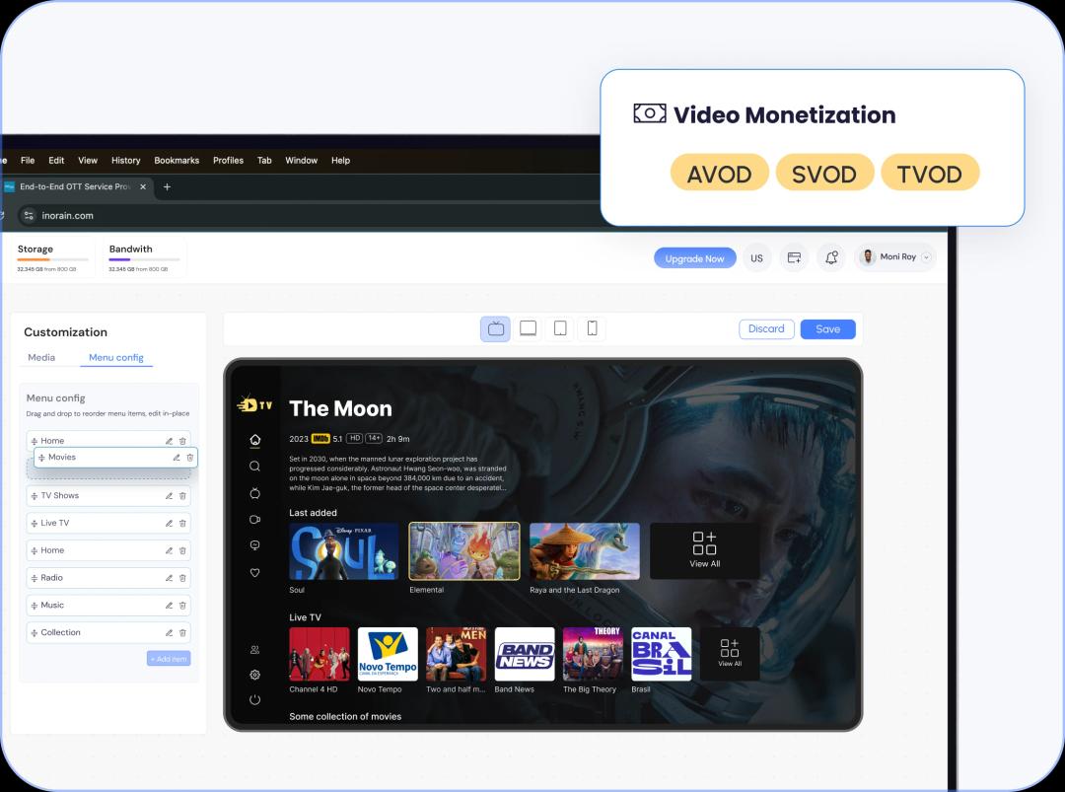Image resolution: width=1065 pixels, height=792 pixels.
Task: Click the profiles icon in the TV sidebar
Action: pos(255,649)
